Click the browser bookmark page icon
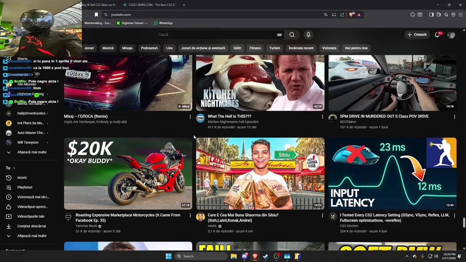 click(x=96, y=15)
